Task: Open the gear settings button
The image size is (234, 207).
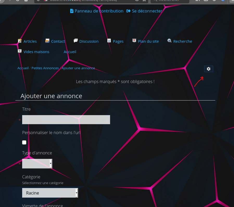Action: point(208,69)
